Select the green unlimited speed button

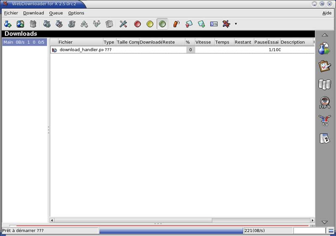(162, 24)
